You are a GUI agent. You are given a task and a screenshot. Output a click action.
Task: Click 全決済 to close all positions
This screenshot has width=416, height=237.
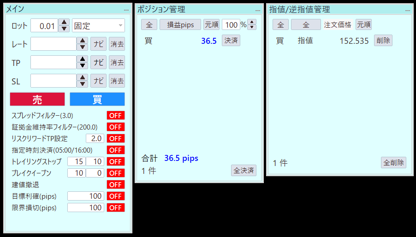(x=244, y=170)
